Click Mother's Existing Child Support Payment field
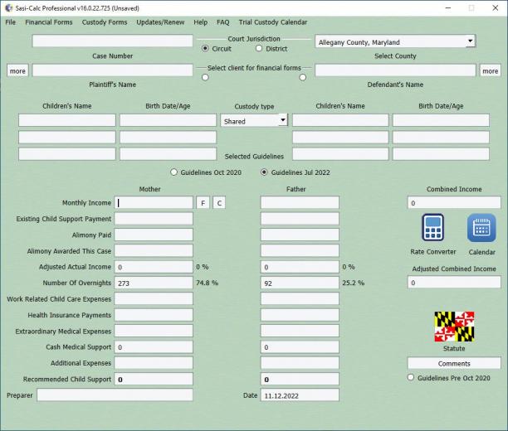The width and height of the screenshot is (508, 431). coord(154,219)
